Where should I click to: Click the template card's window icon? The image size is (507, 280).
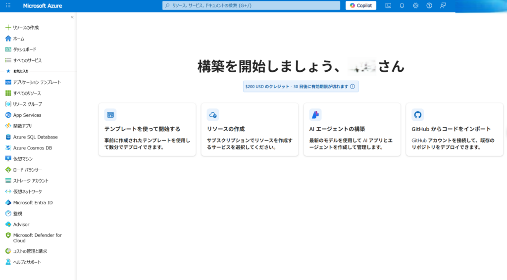pos(110,115)
